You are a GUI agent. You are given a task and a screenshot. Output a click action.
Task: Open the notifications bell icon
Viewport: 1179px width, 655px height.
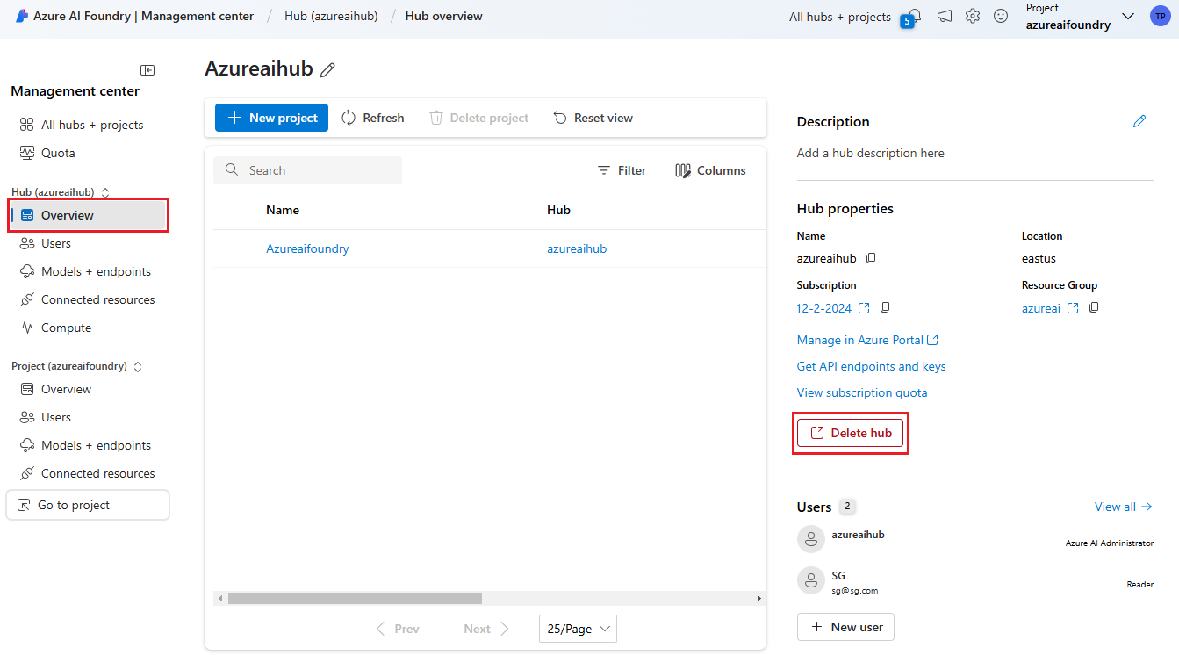click(915, 16)
